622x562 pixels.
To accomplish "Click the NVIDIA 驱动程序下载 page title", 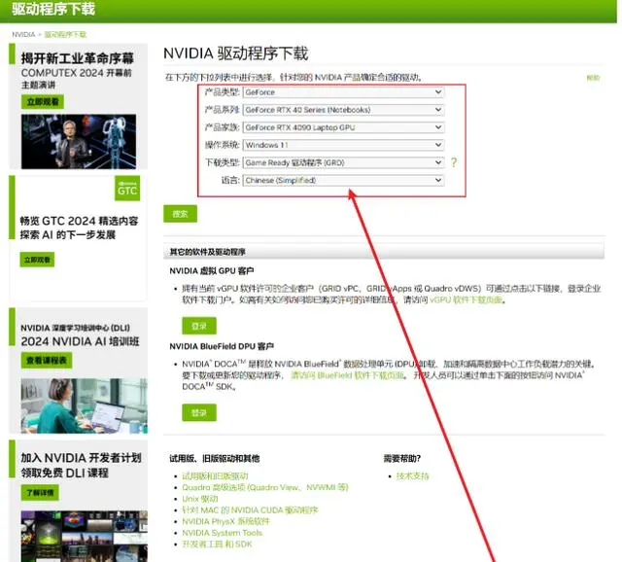I will tap(235, 53).
